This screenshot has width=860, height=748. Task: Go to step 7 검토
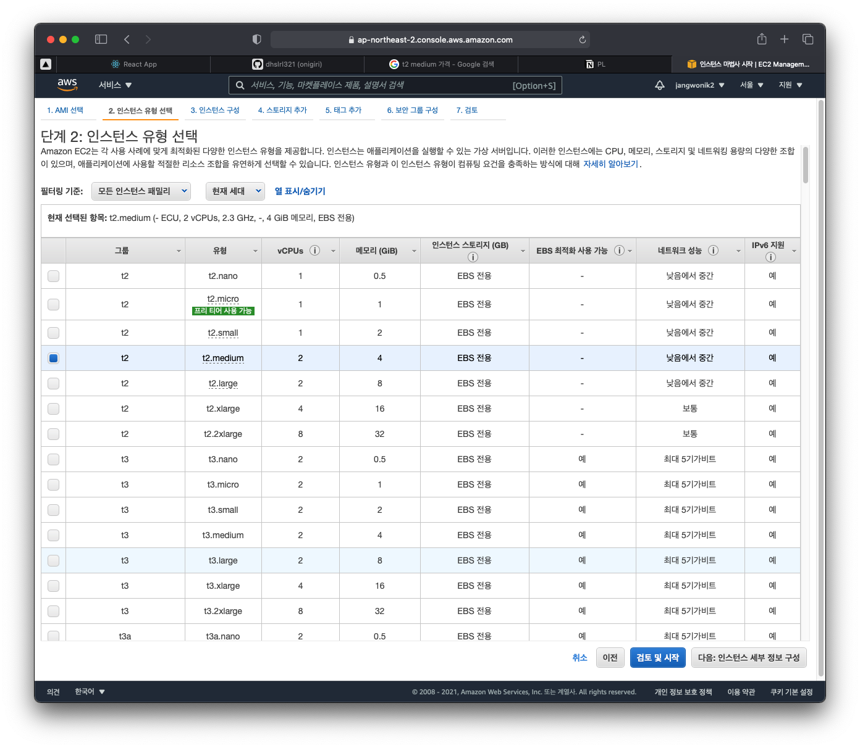click(x=467, y=110)
